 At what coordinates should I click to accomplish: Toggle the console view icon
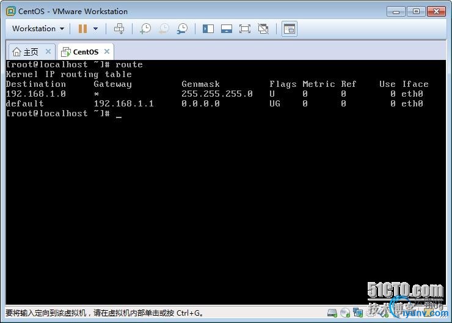tap(290, 29)
